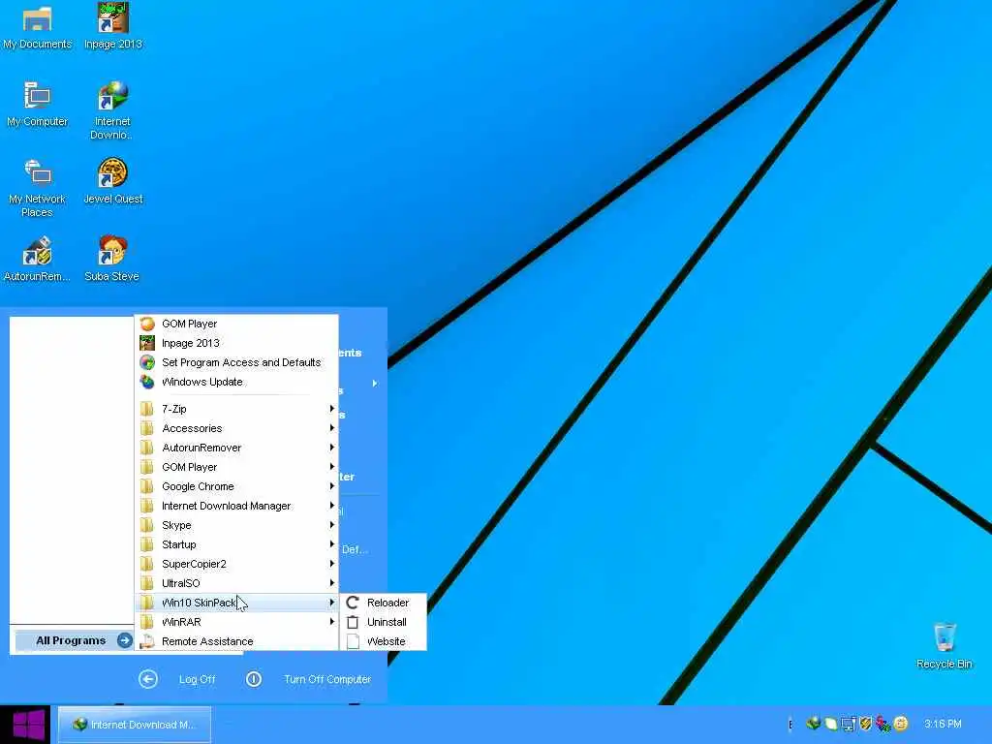
Task: Open My Computer desktop icon
Action: 38,105
